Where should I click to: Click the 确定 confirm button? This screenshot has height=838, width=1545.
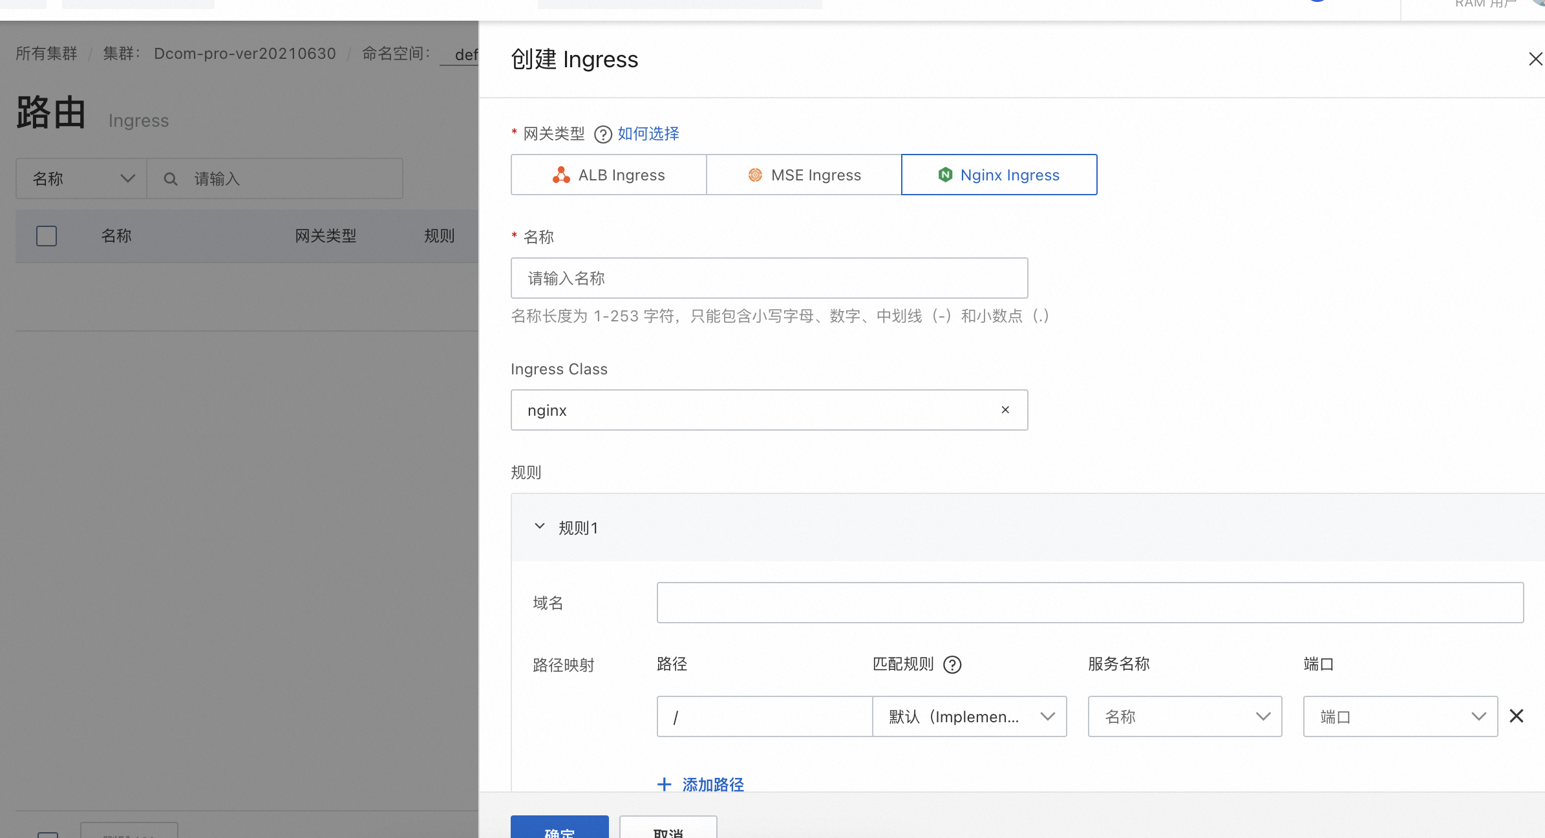coord(560,828)
